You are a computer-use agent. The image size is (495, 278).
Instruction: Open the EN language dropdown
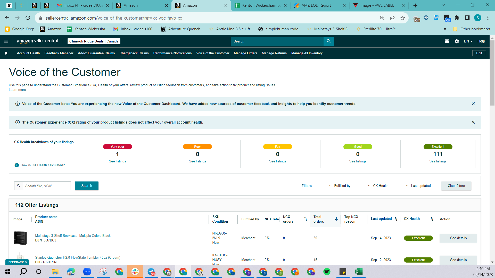point(468,41)
